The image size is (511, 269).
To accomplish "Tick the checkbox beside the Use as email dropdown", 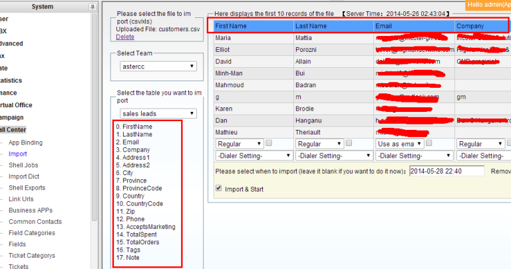I will pyautogui.click(x=428, y=143).
